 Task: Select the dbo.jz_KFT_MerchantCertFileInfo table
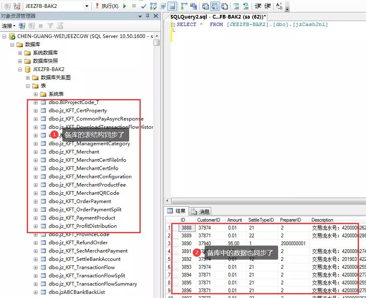point(87,160)
